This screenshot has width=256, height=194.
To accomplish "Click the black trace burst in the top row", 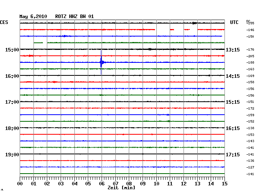I will point(194,23).
